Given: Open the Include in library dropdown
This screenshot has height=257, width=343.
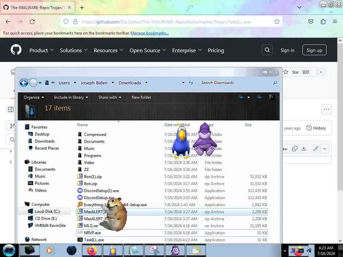Looking at the screenshot, I should pyautogui.click(x=71, y=97).
